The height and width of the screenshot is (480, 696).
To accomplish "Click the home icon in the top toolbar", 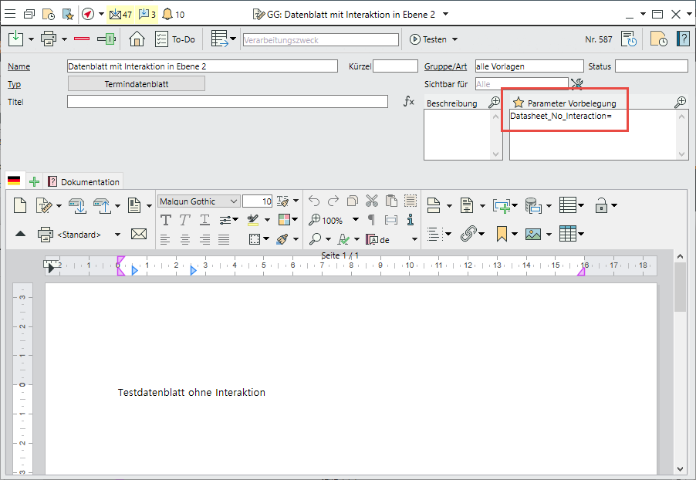I will (137, 39).
